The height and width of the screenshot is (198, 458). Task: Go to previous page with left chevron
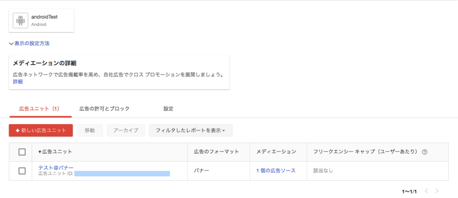(x=426, y=191)
